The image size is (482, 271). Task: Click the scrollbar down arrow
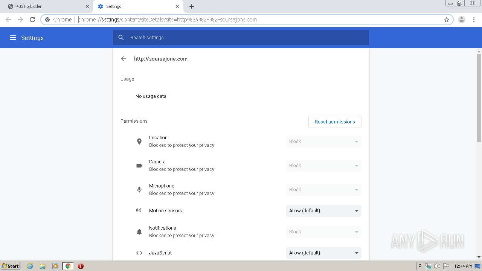[479, 257]
